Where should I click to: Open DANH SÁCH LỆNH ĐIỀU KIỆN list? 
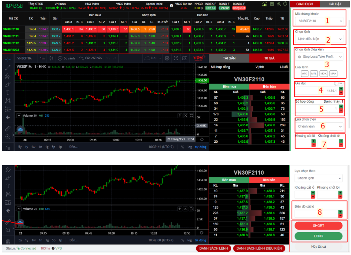[259, 248]
